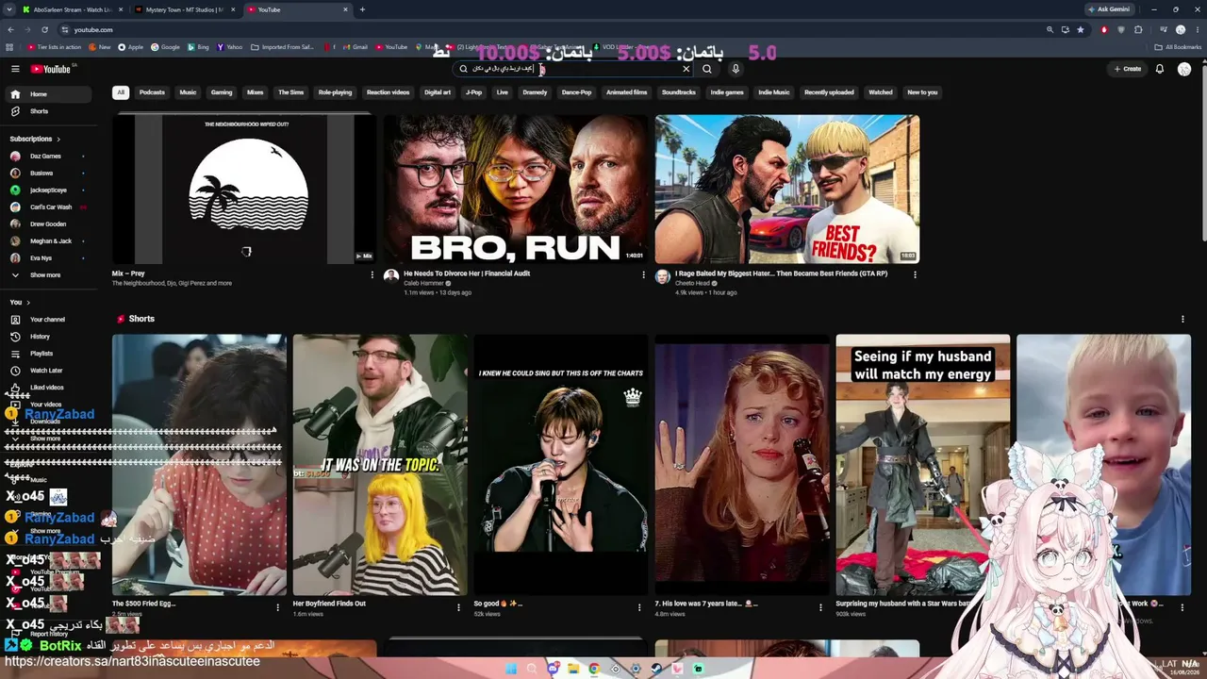Open Meghan & Jack subscription channel
This screenshot has width=1207, height=679.
click(49, 240)
